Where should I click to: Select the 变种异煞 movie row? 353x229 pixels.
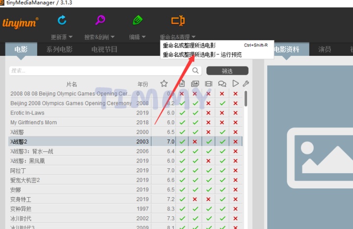pyautogui.click(x=125, y=209)
